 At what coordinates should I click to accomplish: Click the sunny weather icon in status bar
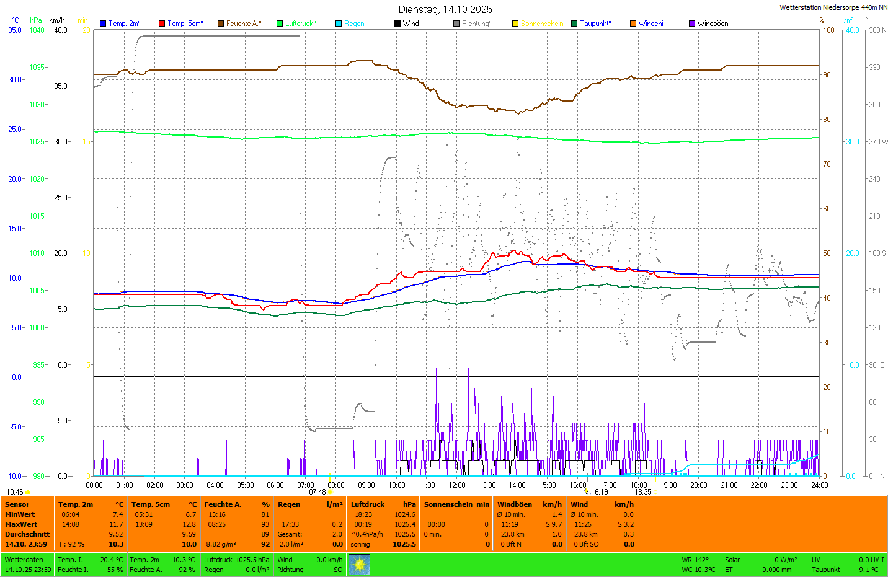pos(359,565)
